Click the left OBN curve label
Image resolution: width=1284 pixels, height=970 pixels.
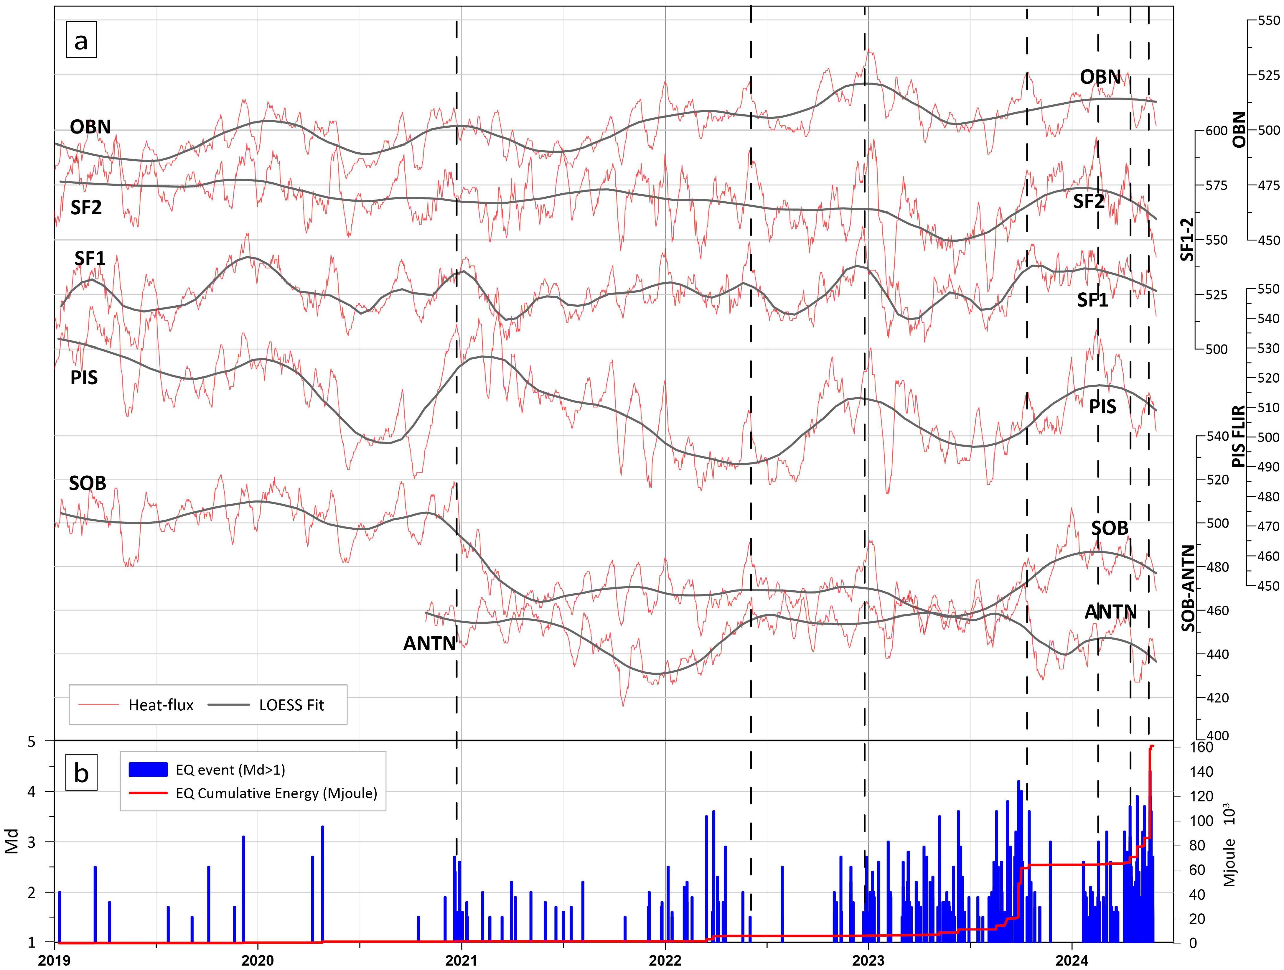[90, 126]
